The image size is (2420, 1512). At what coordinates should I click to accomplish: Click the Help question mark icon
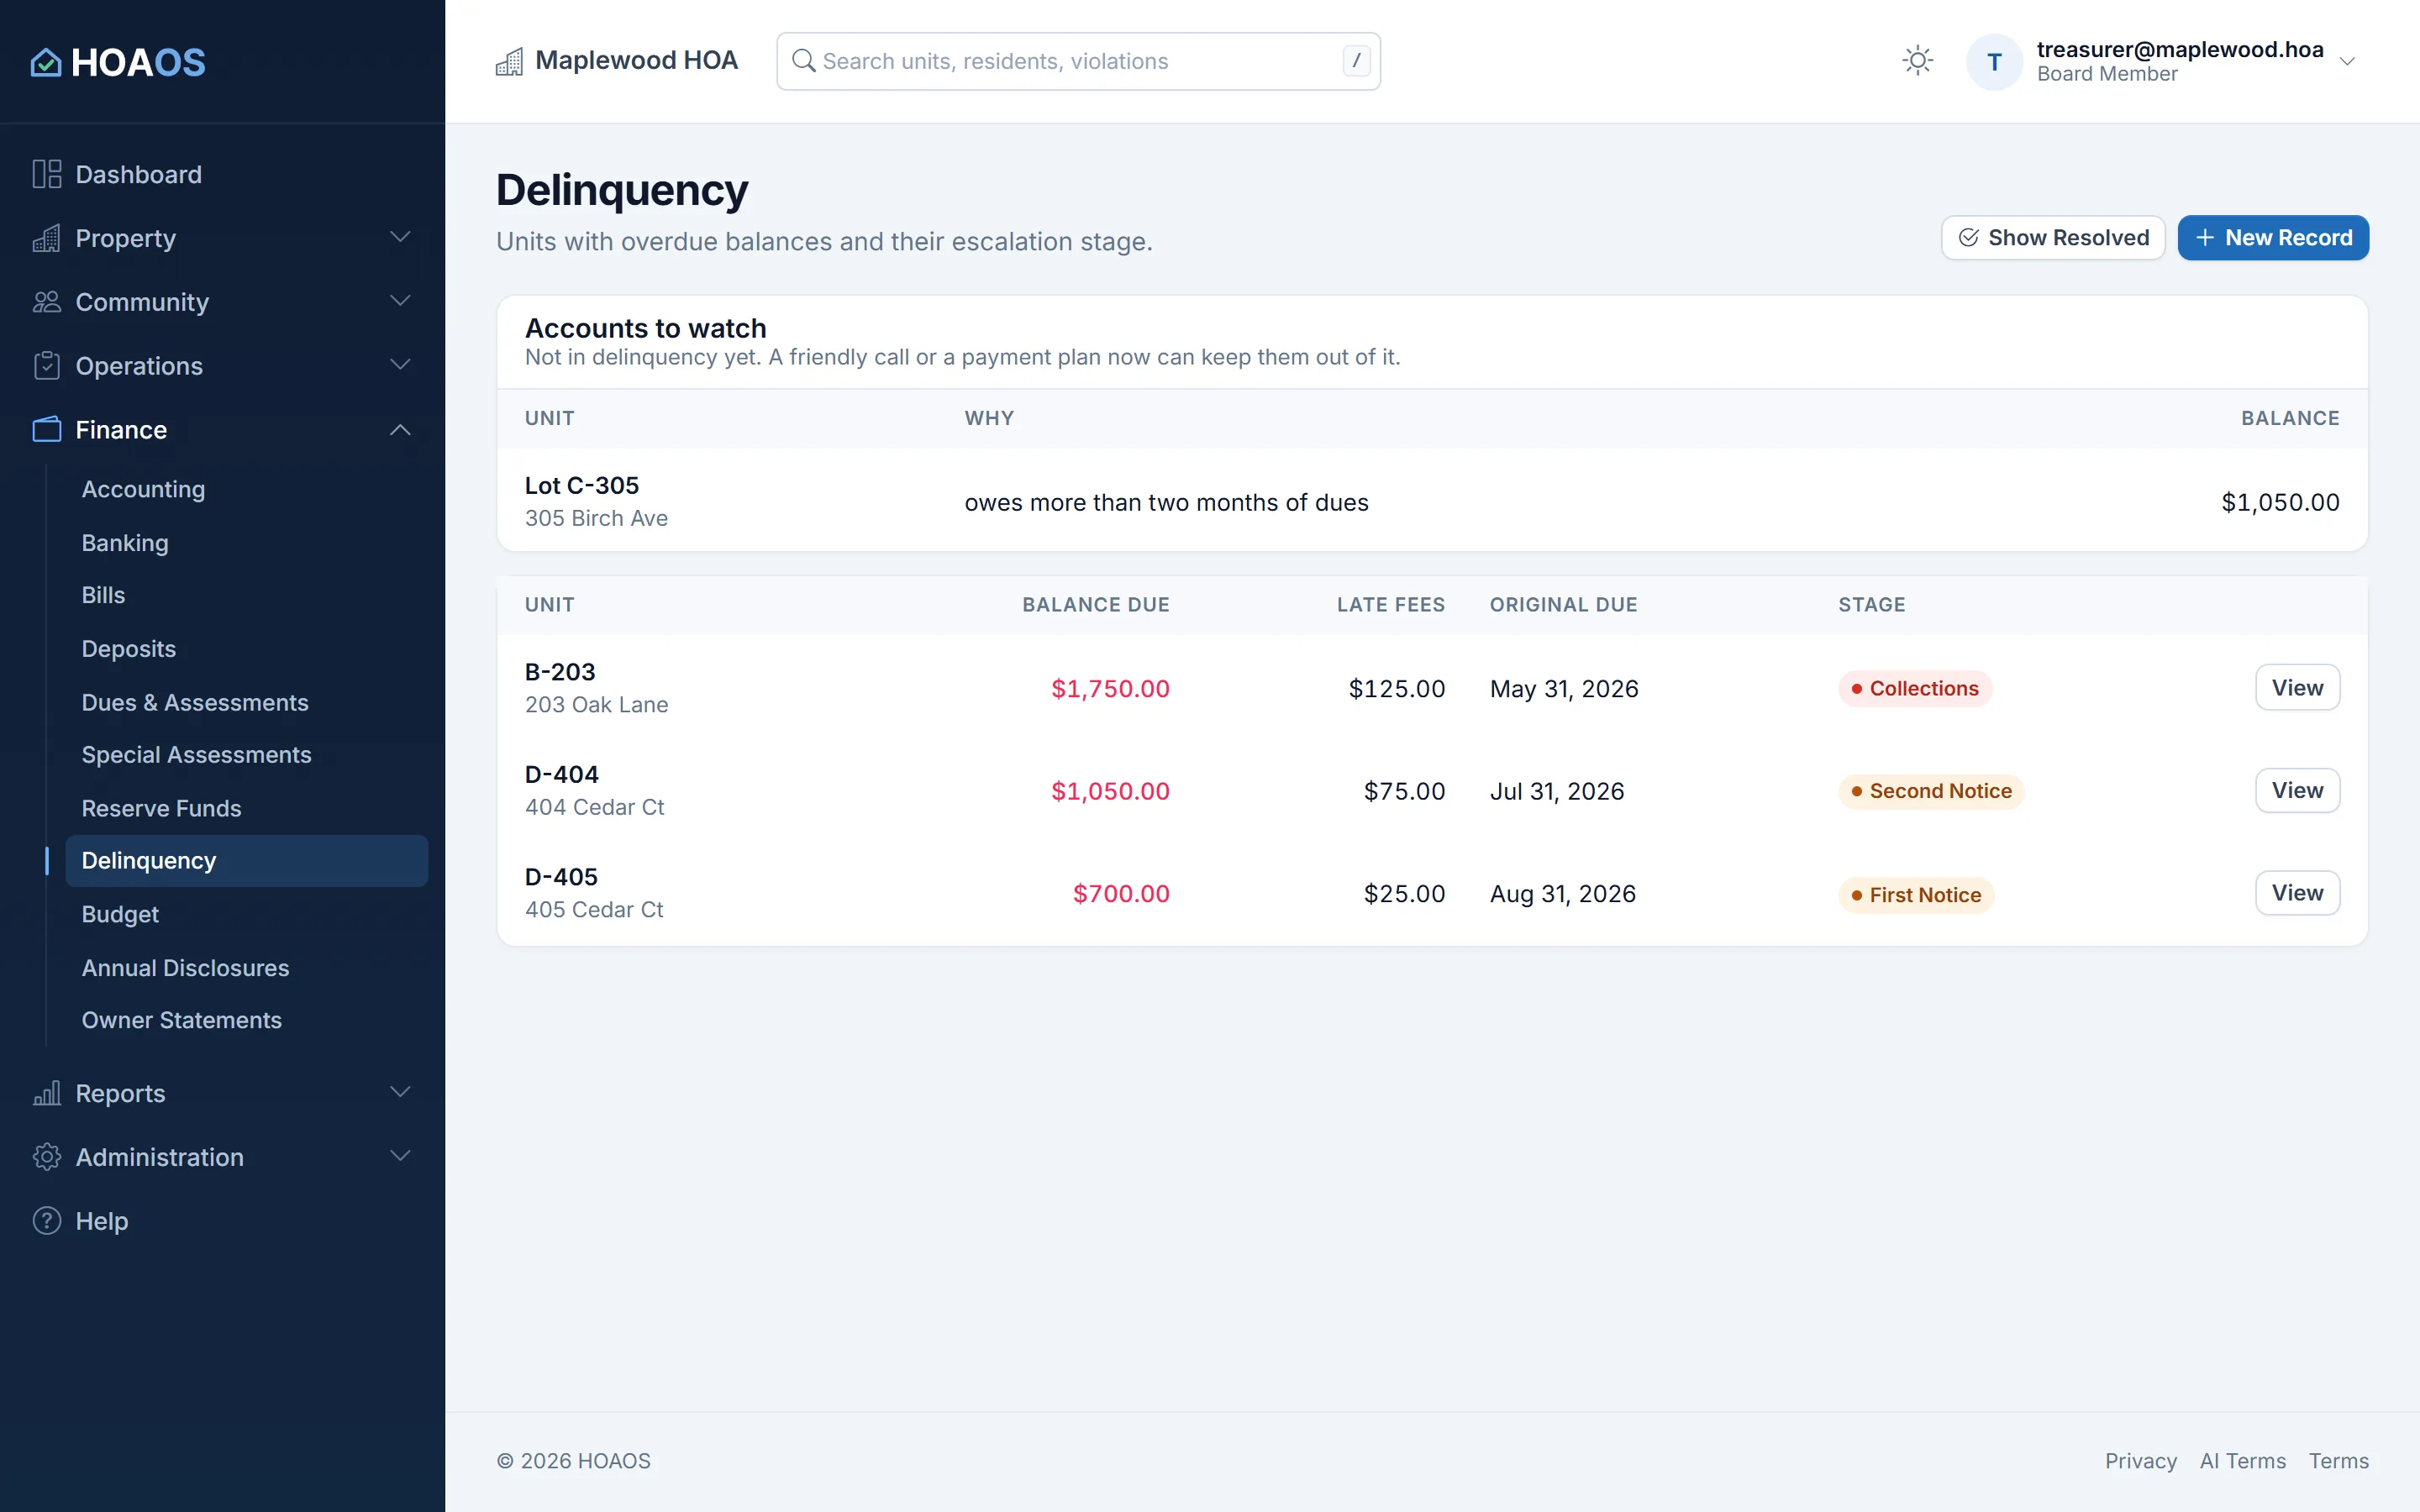tap(47, 1221)
